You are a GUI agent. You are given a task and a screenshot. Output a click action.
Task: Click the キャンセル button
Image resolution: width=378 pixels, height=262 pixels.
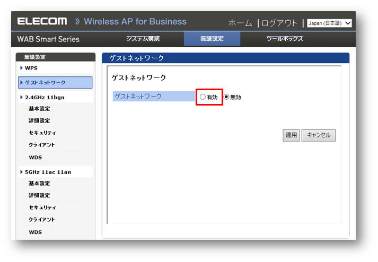tap(319, 135)
